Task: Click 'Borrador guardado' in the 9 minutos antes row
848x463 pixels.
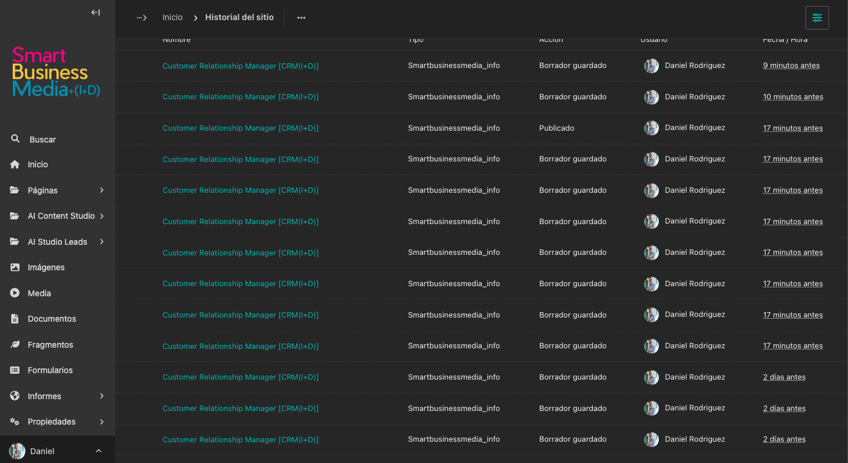Action: [x=573, y=66]
